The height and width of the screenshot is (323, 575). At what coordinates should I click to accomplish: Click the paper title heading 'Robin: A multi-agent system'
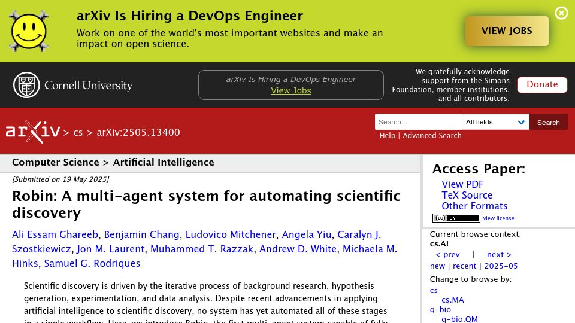[x=206, y=205]
